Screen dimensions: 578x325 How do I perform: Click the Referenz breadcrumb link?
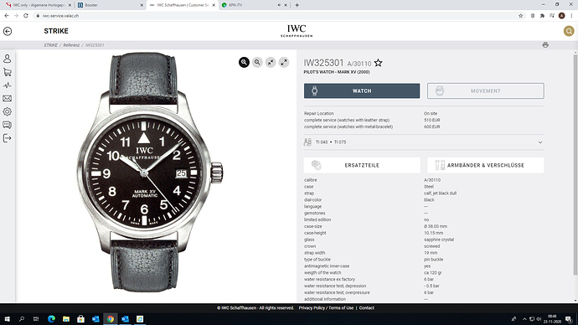click(x=71, y=45)
